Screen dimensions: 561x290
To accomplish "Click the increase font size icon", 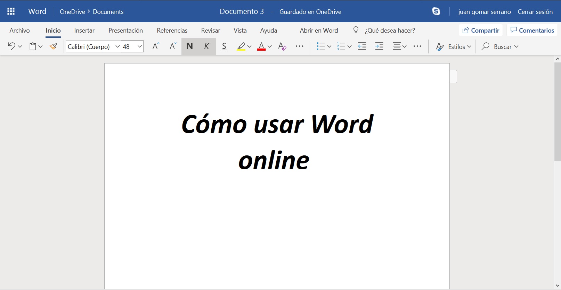I will pos(156,46).
